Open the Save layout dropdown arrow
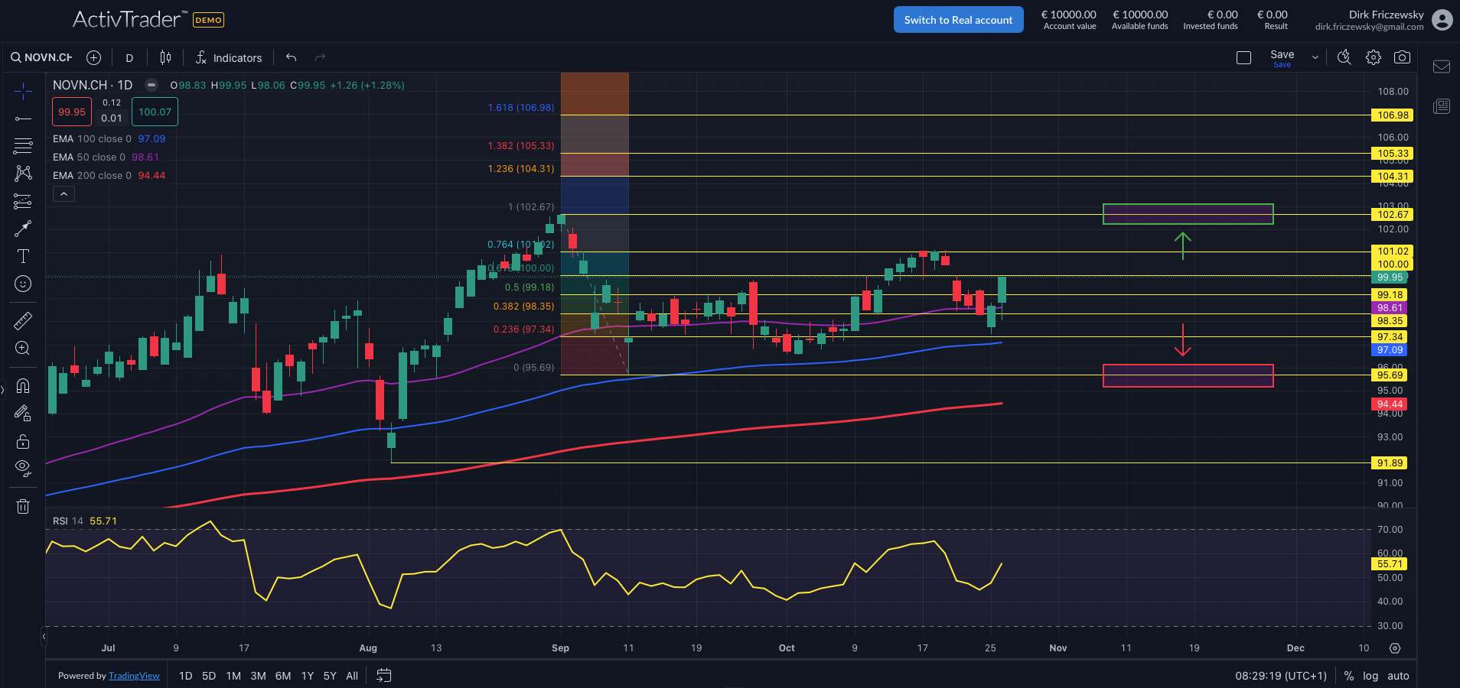Image resolution: width=1460 pixels, height=688 pixels. point(1315,57)
